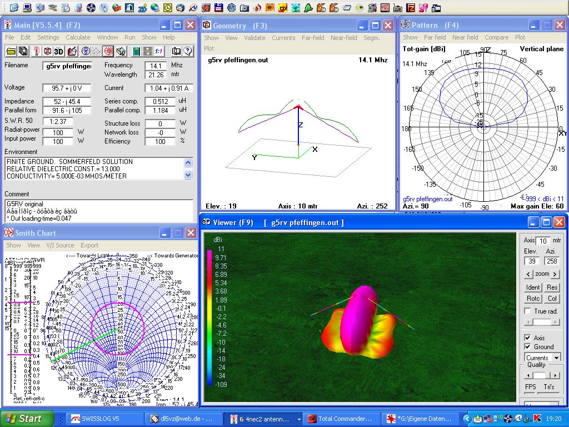Enable the True rad. checkbox
This screenshot has width=569, height=427.
527,311
